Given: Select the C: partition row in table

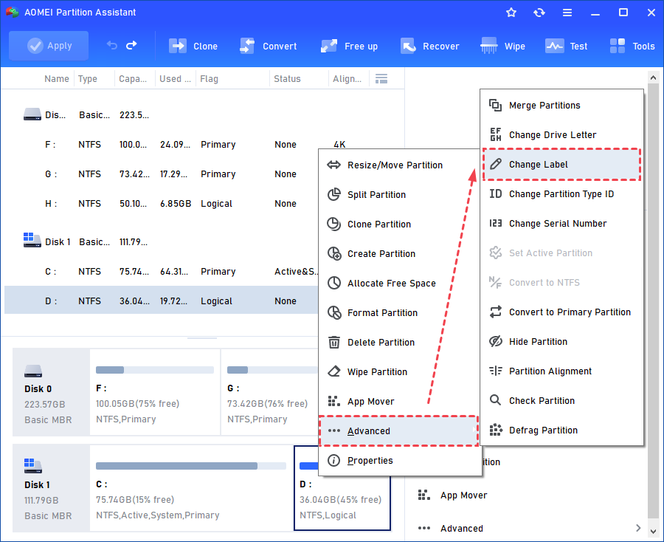Looking at the screenshot, I should [161, 272].
